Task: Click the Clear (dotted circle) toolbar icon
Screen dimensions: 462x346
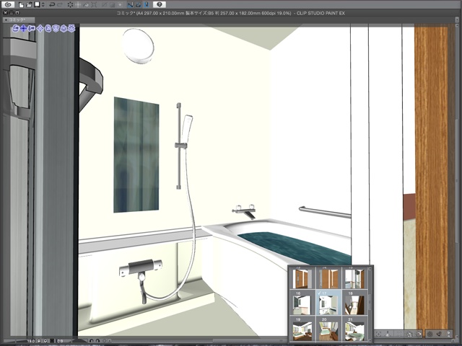Action: point(70,4)
